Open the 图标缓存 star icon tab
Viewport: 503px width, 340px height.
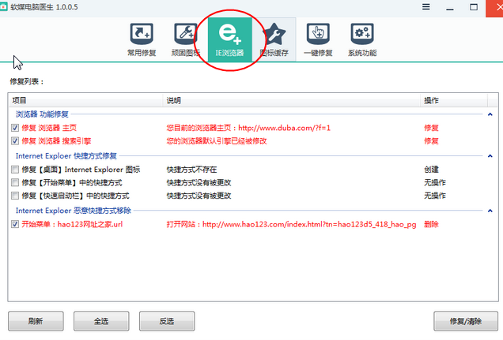(x=274, y=39)
